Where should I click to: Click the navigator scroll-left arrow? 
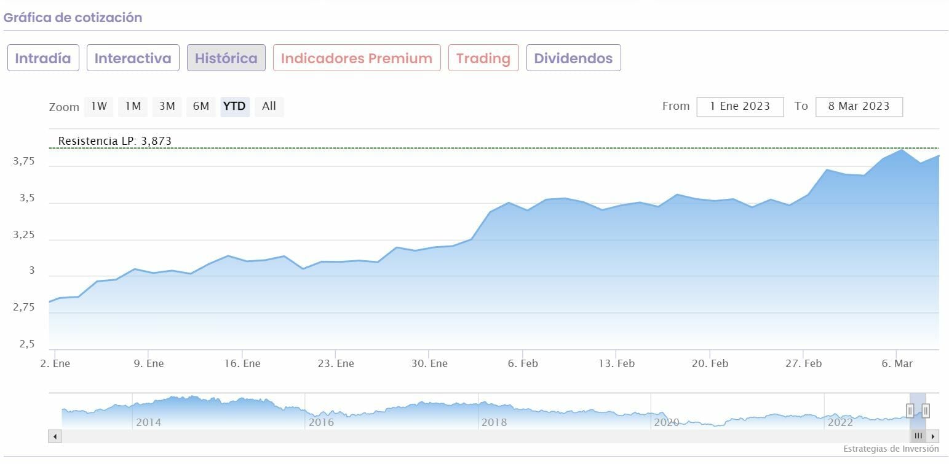55,436
